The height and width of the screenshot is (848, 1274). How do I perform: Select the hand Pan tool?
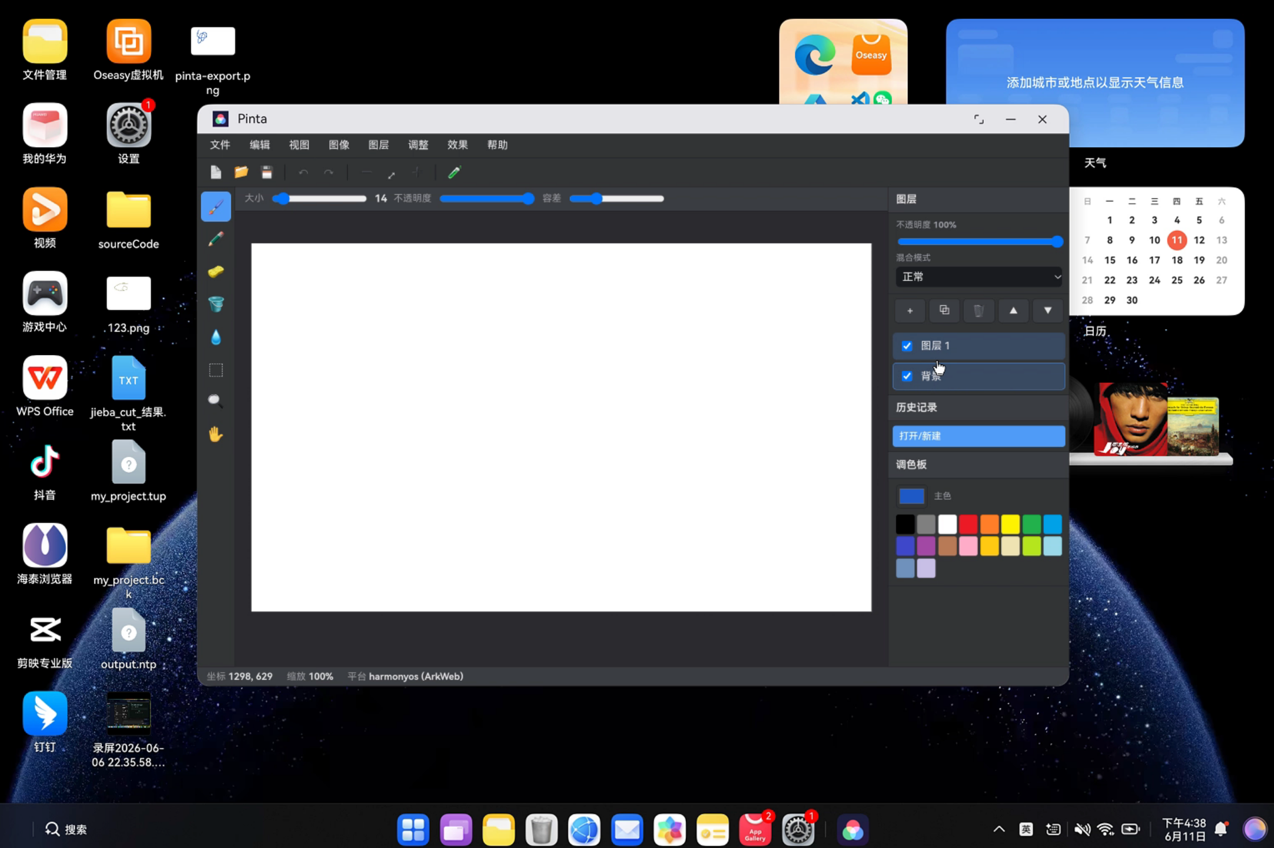click(215, 434)
